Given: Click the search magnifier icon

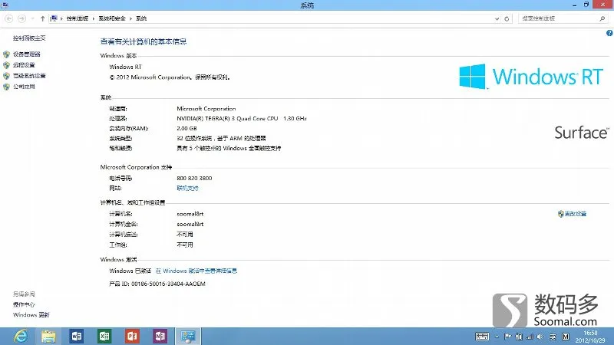Looking at the screenshot, I should 602,18.
